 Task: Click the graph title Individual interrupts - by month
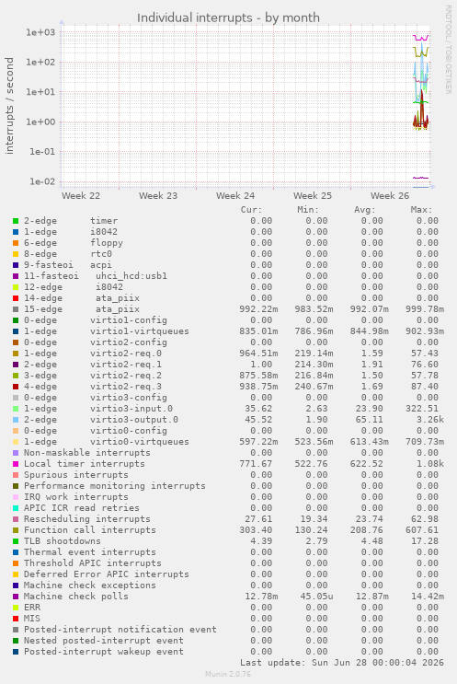(x=228, y=17)
